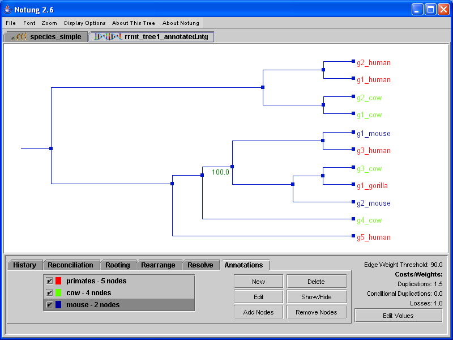The width and height of the screenshot is (453, 340).
Task: Uncheck the primates annotation checkbox
Action: (x=49, y=281)
